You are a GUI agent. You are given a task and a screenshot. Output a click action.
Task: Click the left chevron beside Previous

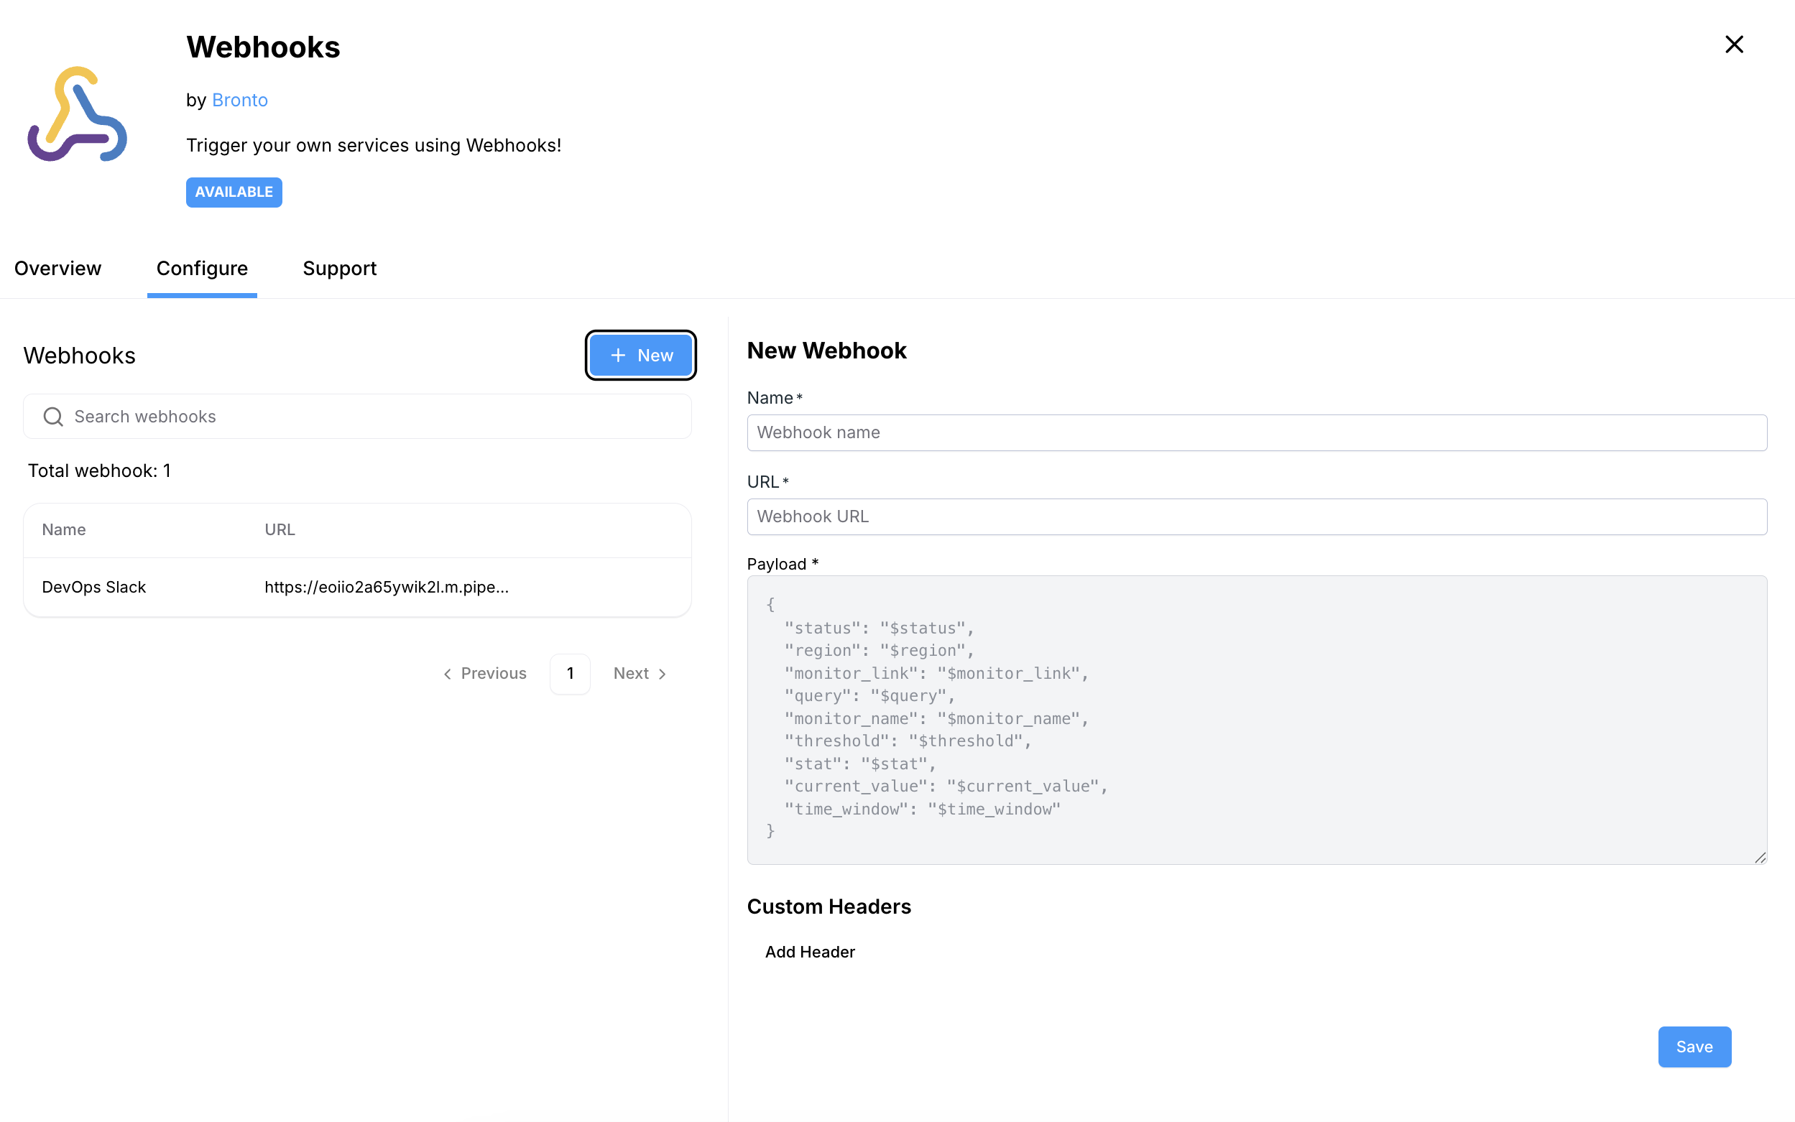448,673
